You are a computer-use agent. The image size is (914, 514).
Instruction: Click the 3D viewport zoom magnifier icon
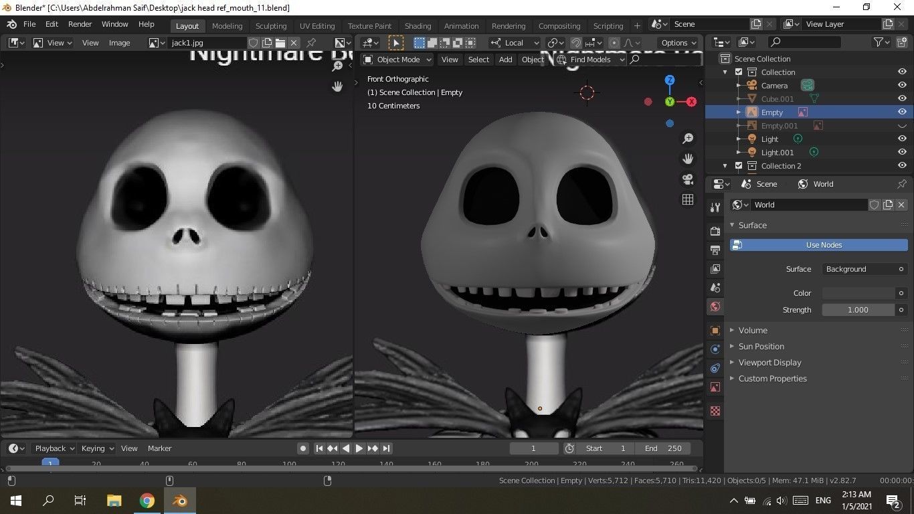pyautogui.click(x=688, y=139)
